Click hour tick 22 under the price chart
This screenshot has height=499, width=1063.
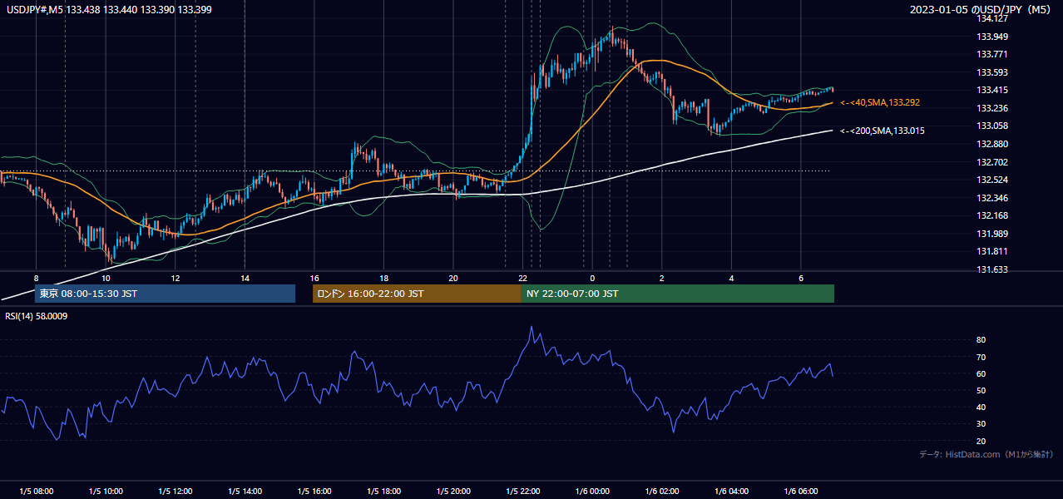point(522,278)
